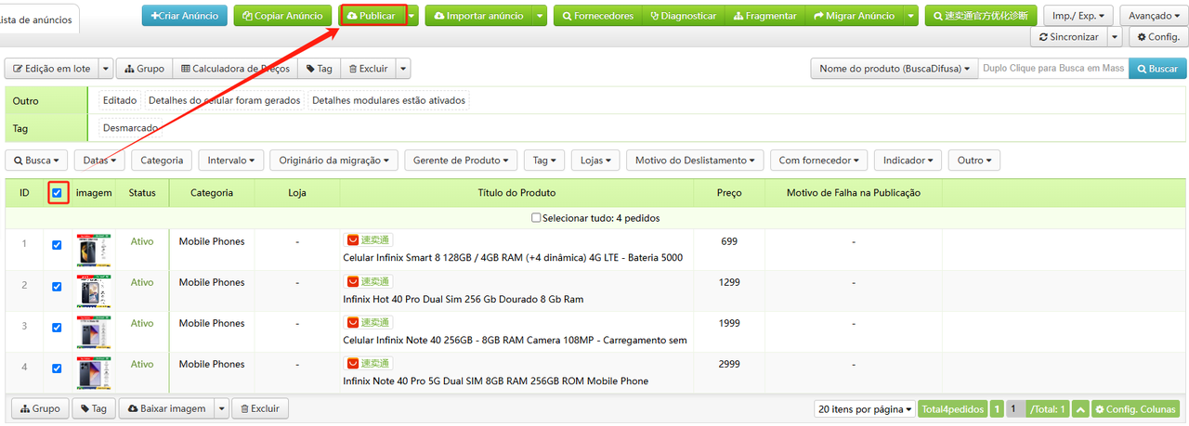Select the Editado filter tag
Screen dimensions: 1189x426
pyautogui.click(x=120, y=100)
